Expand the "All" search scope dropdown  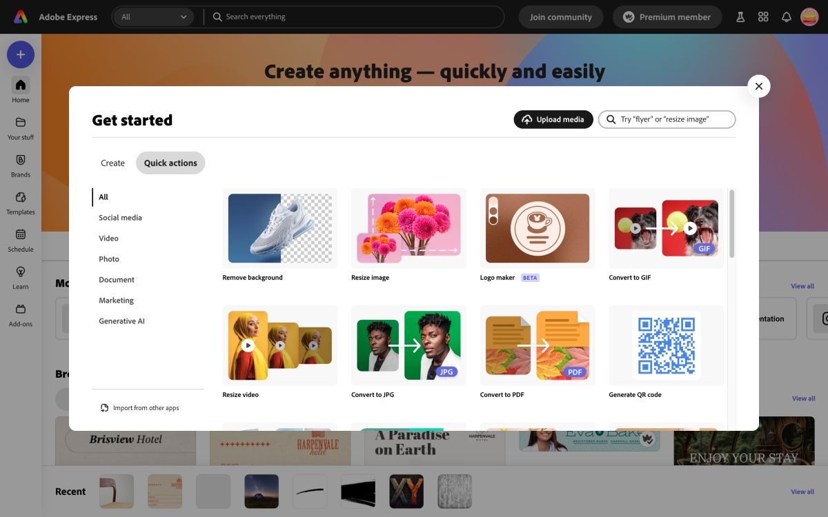(x=153, y=17)
